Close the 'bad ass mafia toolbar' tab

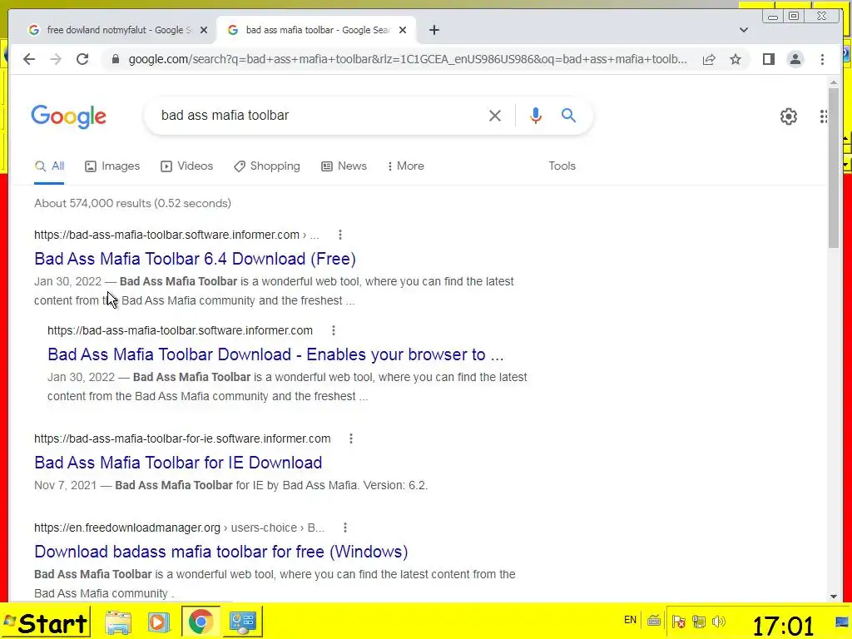point(403,30)
